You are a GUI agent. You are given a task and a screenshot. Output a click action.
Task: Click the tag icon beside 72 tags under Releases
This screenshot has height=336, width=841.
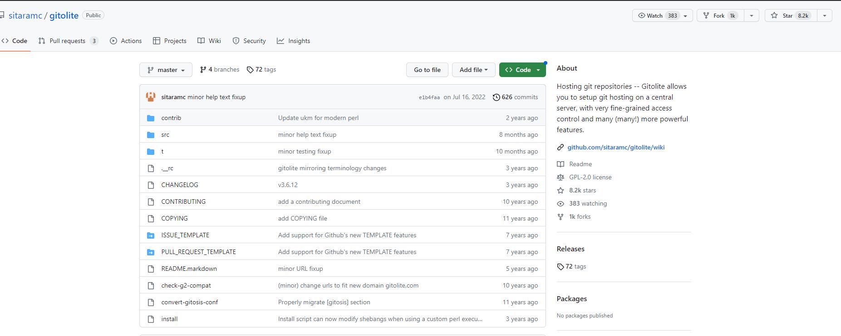coord(561,267)
